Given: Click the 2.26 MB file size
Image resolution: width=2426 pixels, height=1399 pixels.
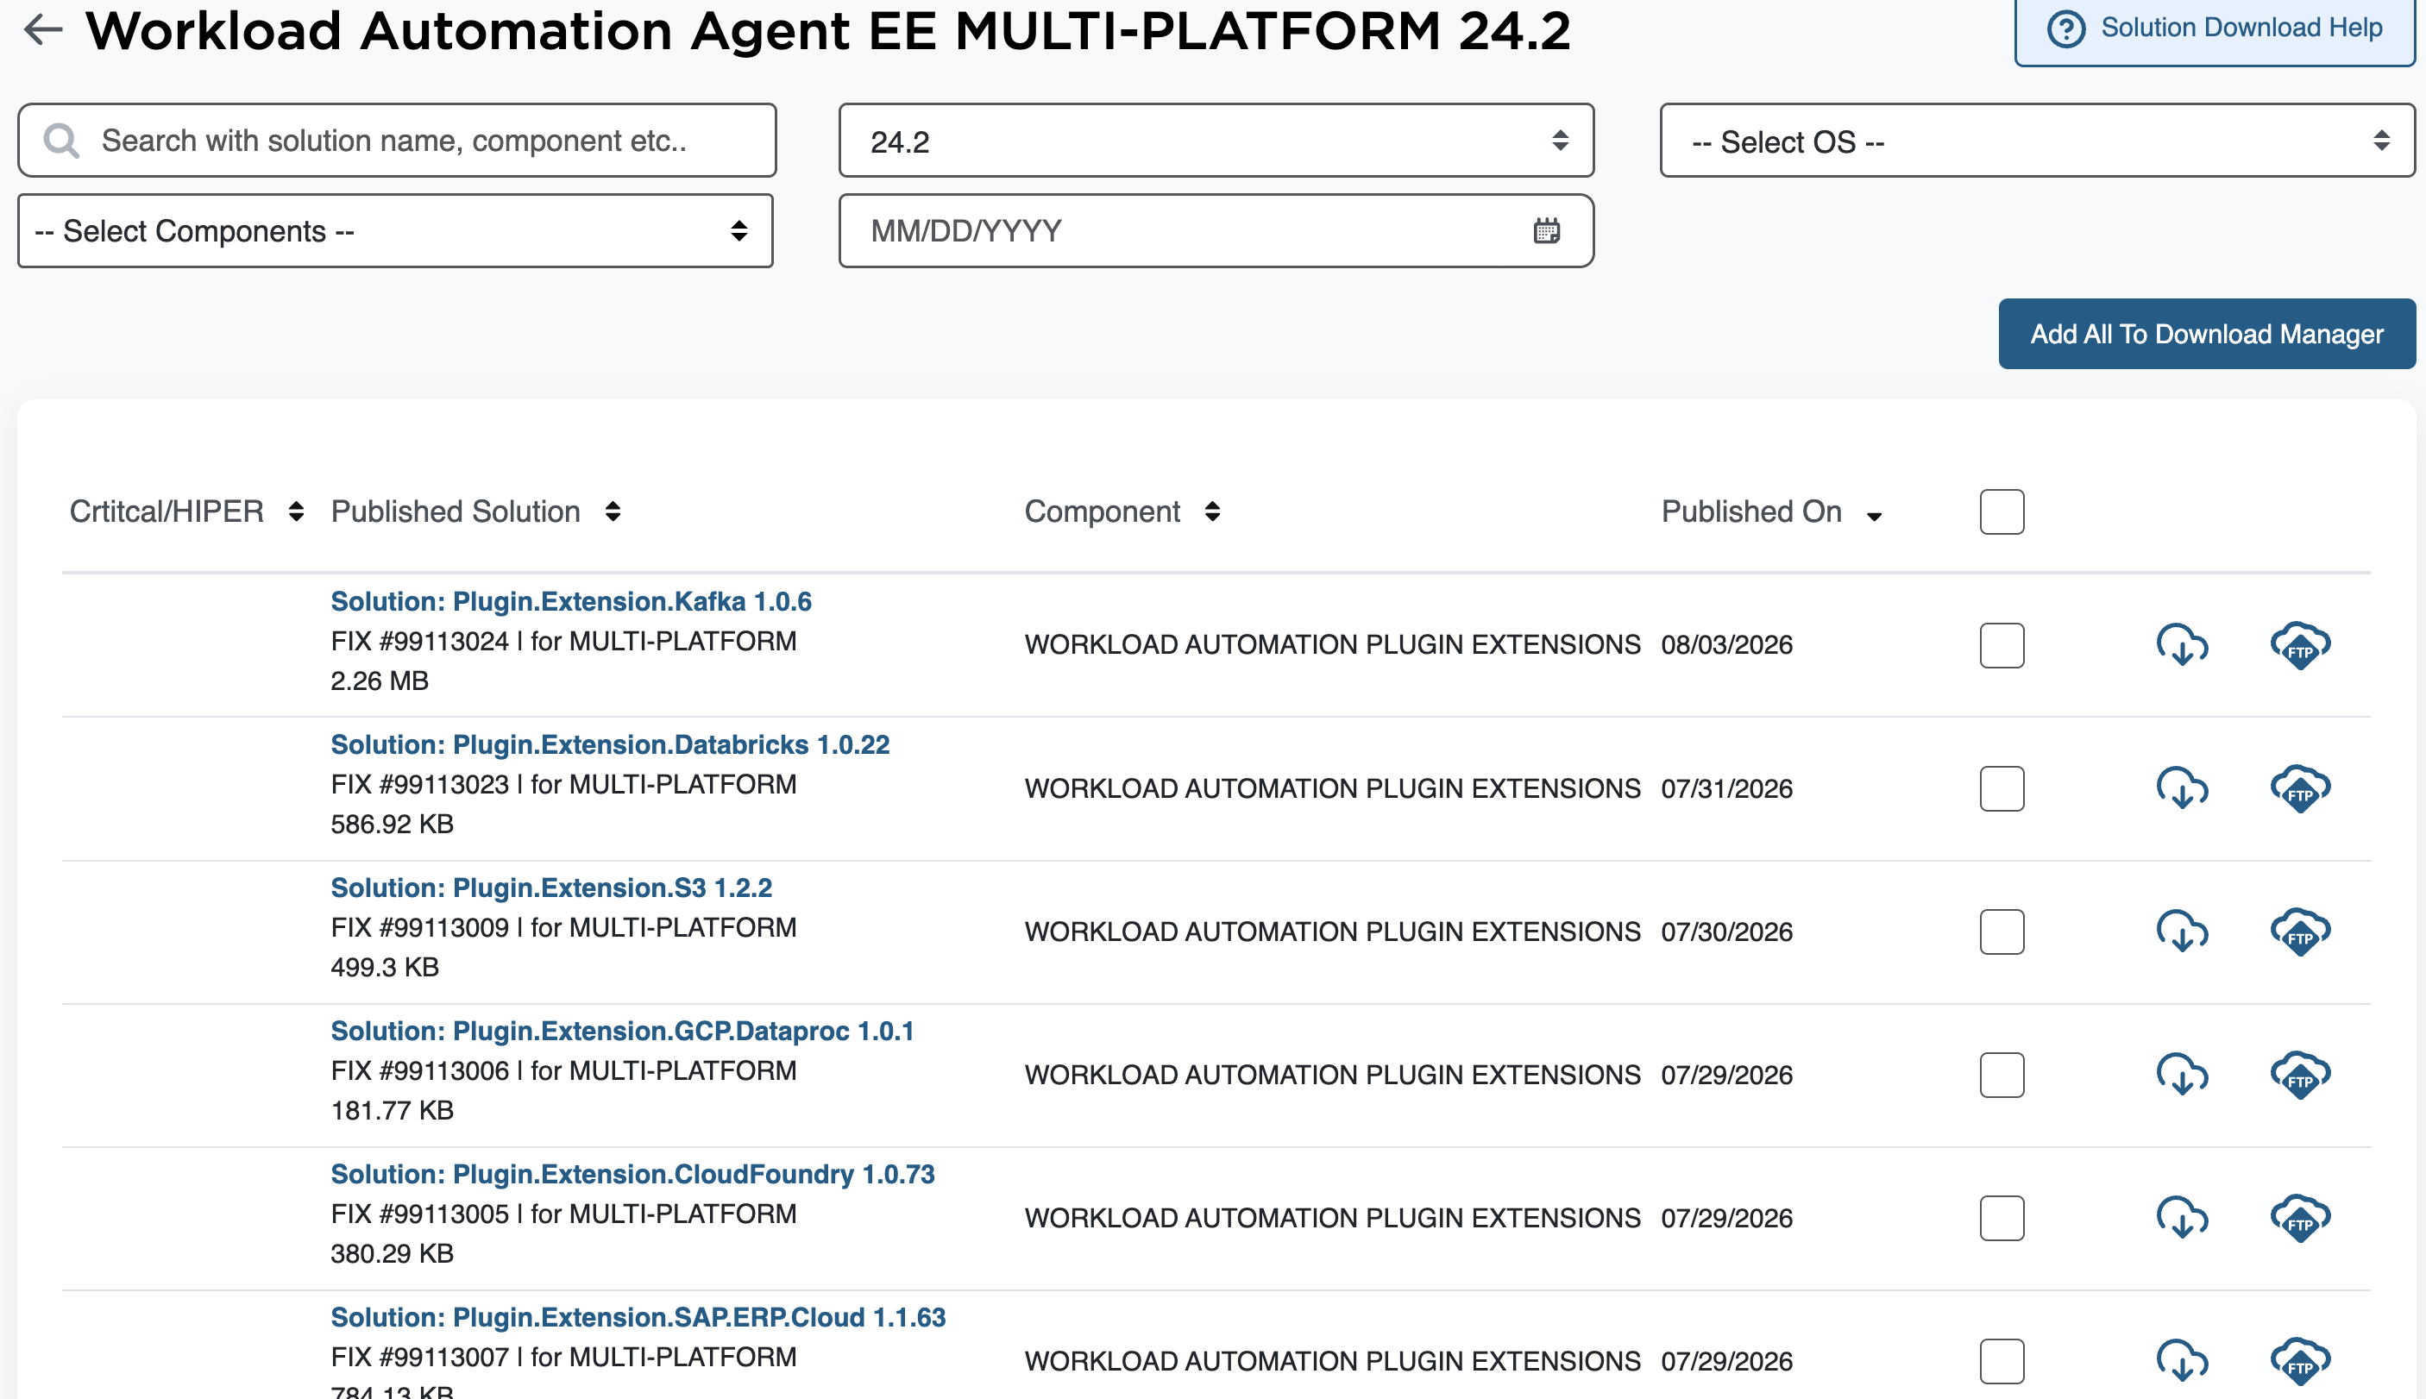Looking at the screenshot, I should pyautogui.click(x=380, y=681).
